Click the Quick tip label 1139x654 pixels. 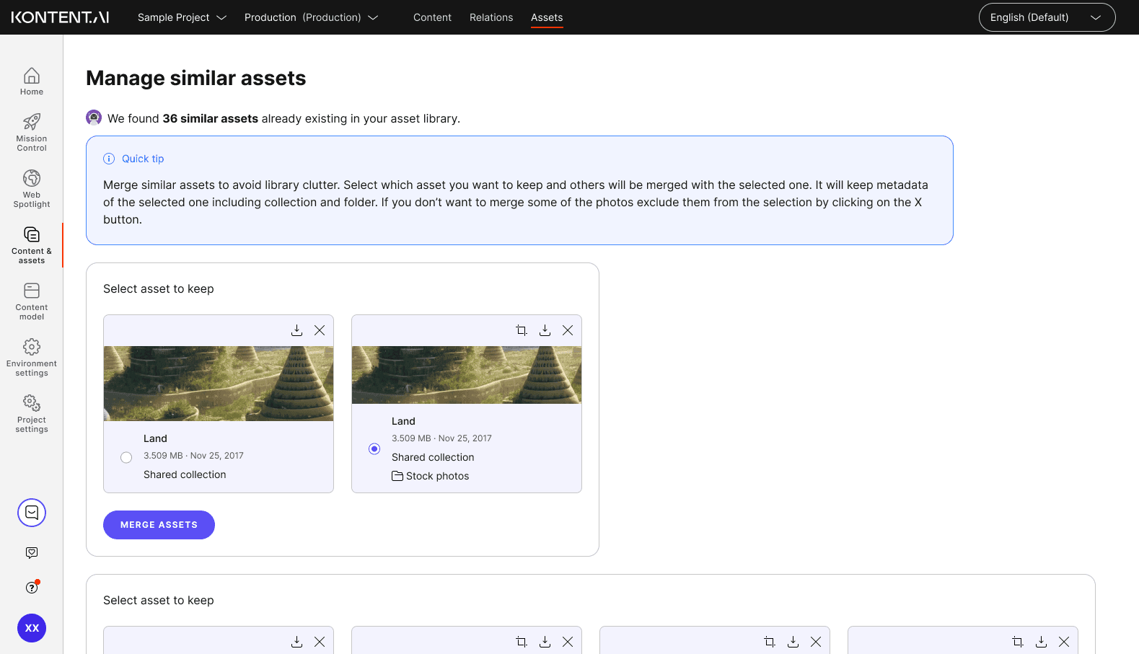point(143,159)
